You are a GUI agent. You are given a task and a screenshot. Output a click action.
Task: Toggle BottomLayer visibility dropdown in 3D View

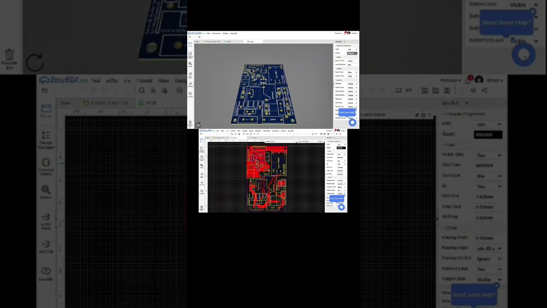pyautogui.click(x=352, y=107)
